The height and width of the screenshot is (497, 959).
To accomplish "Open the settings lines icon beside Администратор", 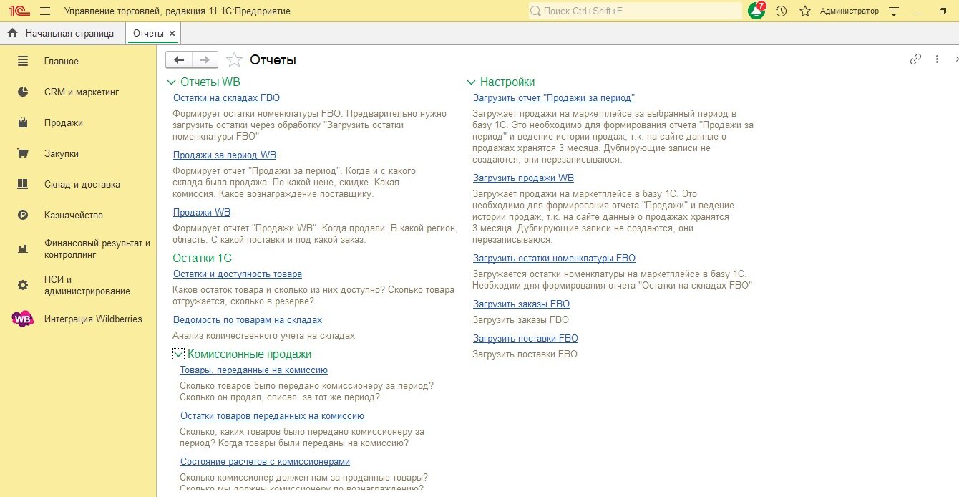I will coord(894,11).
